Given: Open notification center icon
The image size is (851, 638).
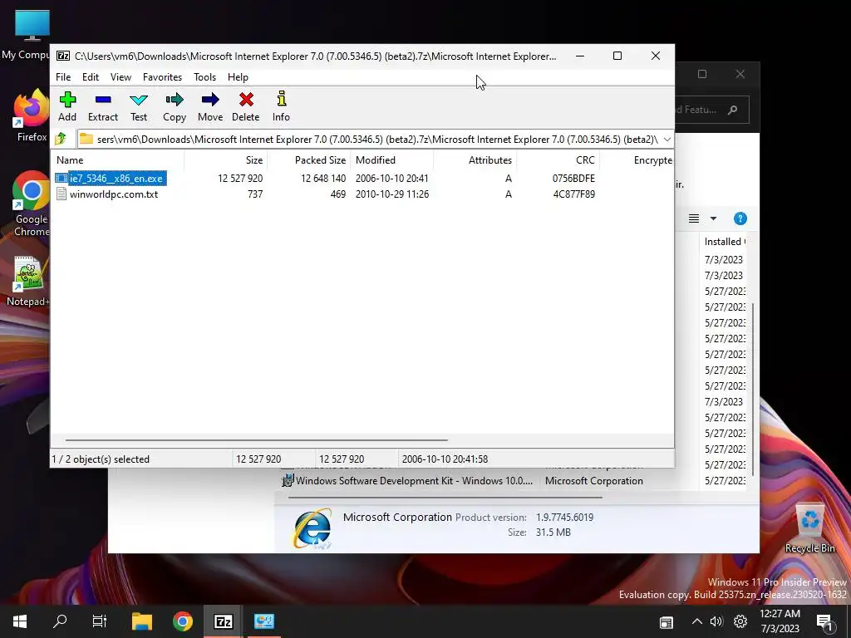Looking at the screenshot, I should pos(825,621).
